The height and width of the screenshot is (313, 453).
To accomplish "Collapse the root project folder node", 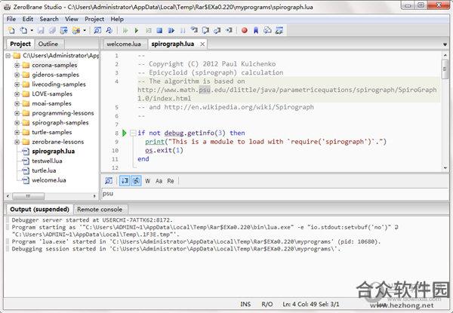I will [x=8, y=55].
